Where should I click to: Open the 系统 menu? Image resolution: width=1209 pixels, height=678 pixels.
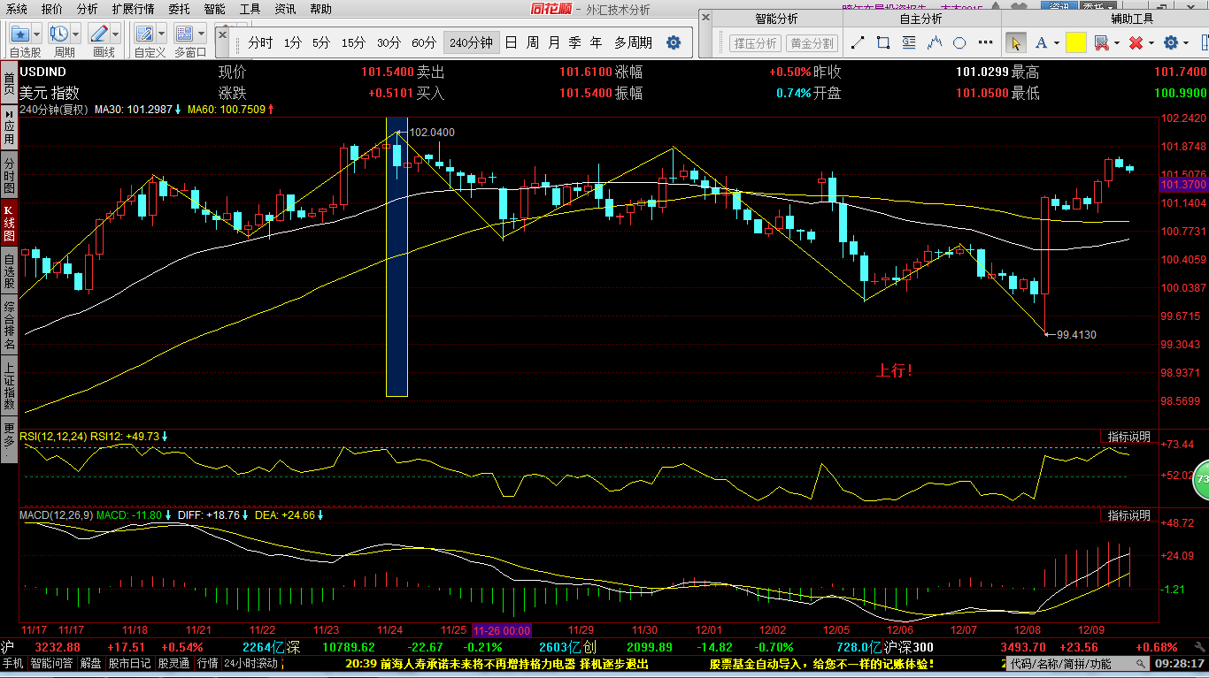coord(16,9)
